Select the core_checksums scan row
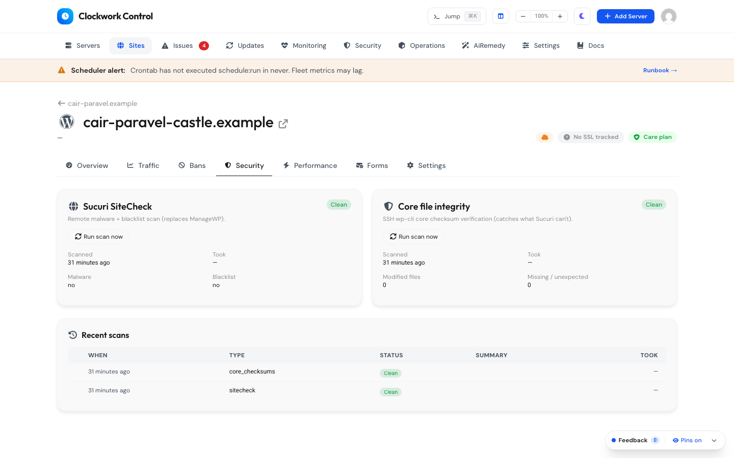 point(367,372)
